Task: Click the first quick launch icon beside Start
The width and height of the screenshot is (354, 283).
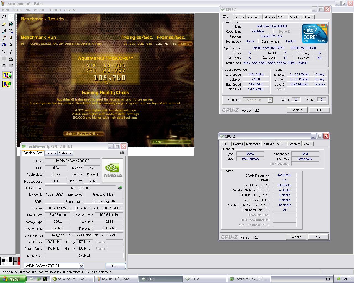Action: 32,279
